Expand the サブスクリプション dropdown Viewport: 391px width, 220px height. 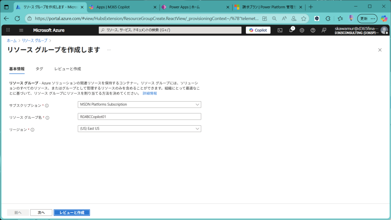tap(139, 104)
